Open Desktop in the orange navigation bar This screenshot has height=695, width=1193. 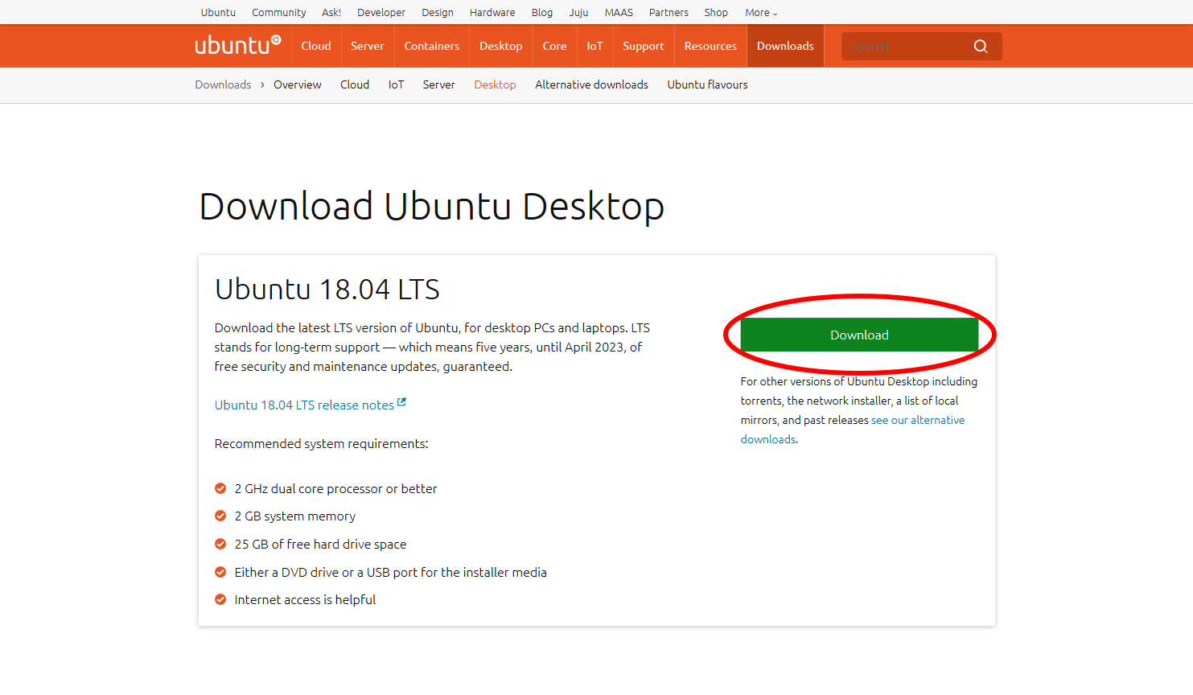pos(501,46)
